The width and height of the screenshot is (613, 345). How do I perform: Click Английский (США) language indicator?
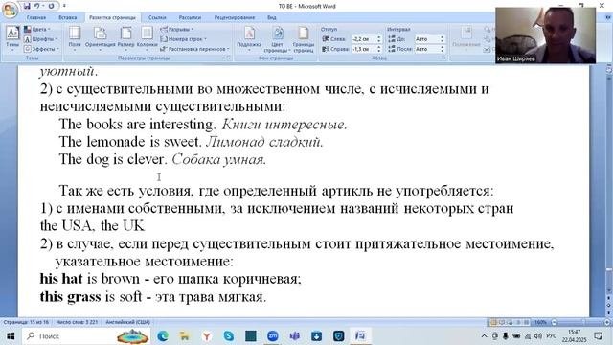click(x=127, y=322)
